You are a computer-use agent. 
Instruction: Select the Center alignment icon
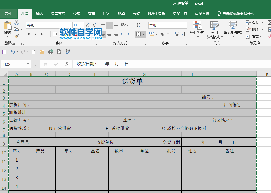click(x=109, y=34)
